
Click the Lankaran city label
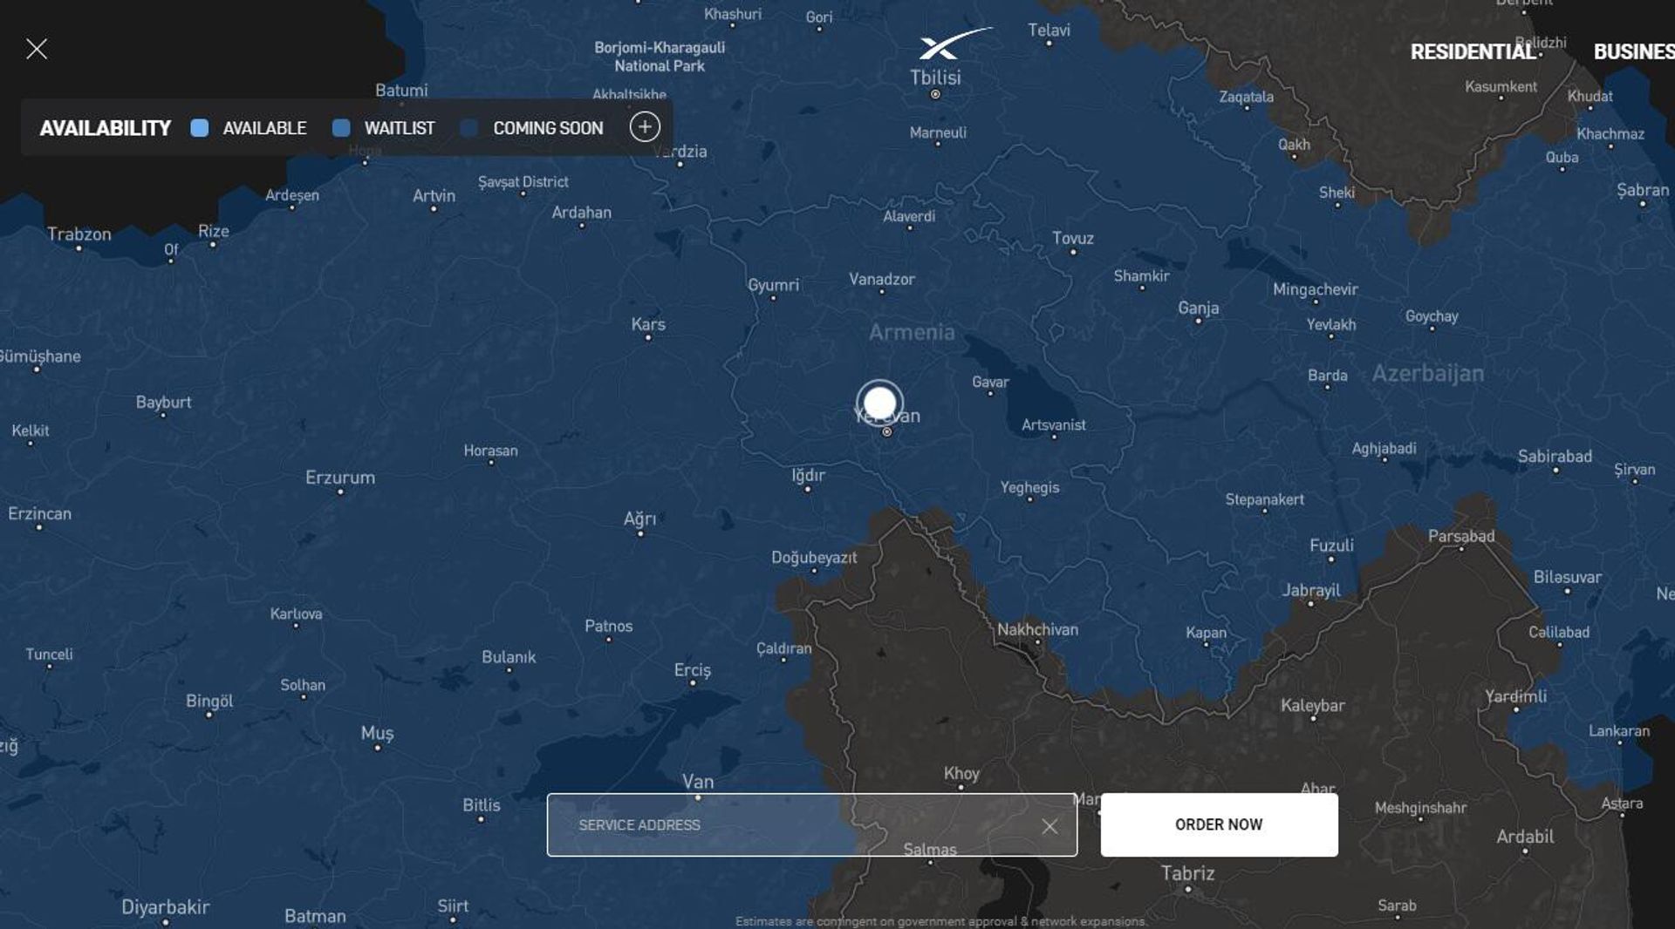pos(1619,730)
